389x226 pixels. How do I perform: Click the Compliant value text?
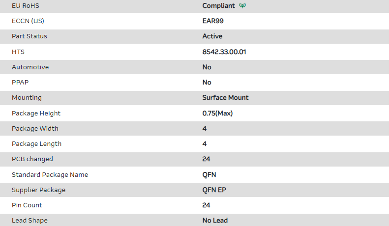[219, 6]
